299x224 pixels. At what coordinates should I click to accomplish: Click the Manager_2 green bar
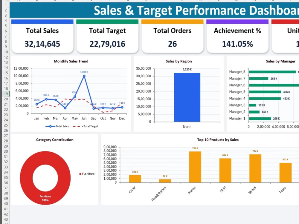pyautogui.click(x=254, y=112)
